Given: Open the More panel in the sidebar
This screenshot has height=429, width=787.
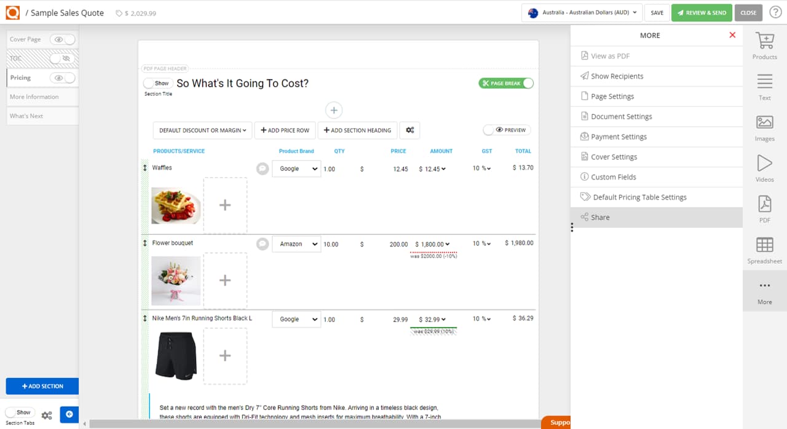Looking at the screenshot, I should click(x=764, y=291).
